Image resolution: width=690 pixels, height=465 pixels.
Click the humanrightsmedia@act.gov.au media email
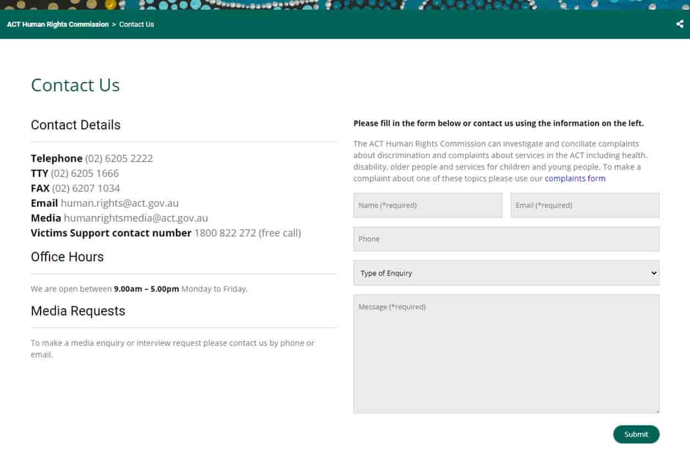click(136, 218)
